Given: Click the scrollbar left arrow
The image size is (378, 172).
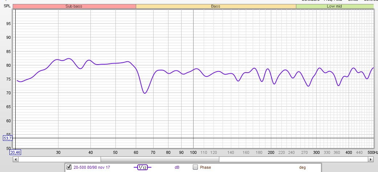Looking at the screenshot, I should tap(16, 159).
